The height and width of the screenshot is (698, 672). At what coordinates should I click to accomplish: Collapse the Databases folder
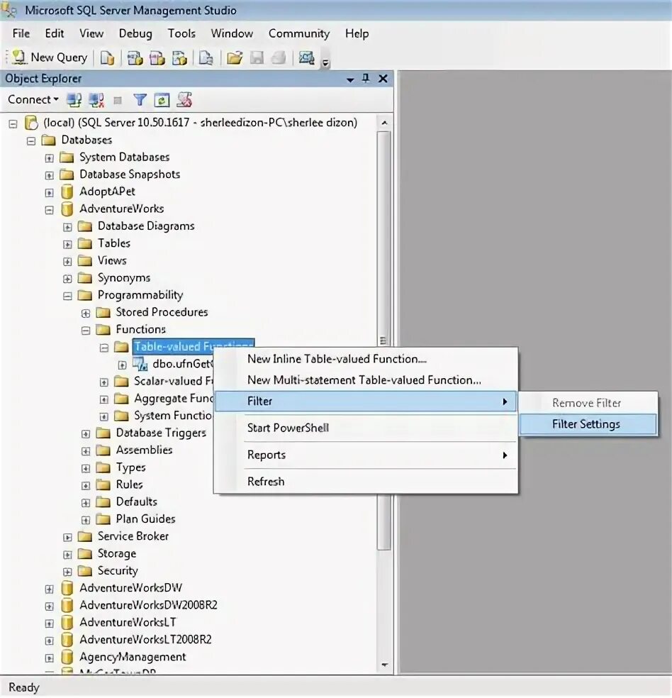pyautogui.click(x=31, y=141)
